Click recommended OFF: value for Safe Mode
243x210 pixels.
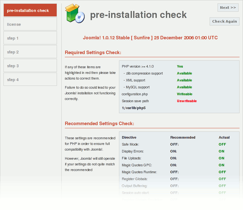[174, 144]
